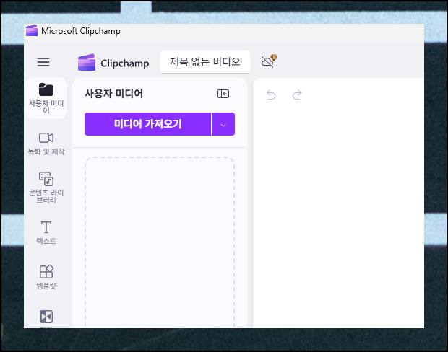Screen dimensions: 448x352
Task: Click the undo arrow
Action: (x=271, y=94)
